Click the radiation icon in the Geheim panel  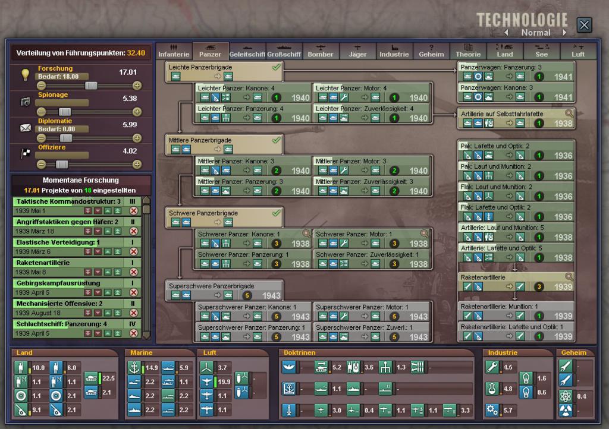(566, 411)
